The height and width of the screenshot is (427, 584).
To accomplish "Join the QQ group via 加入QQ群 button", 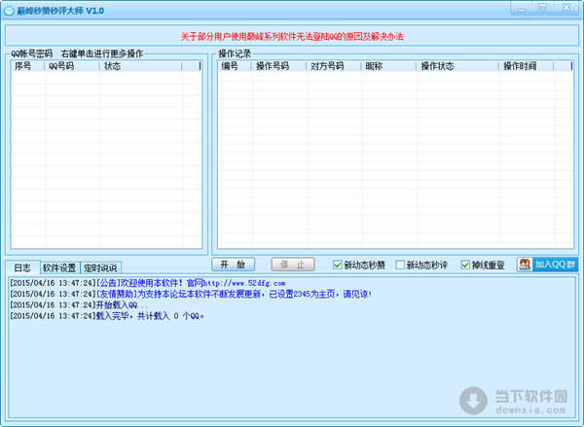I will pos(547,265).
